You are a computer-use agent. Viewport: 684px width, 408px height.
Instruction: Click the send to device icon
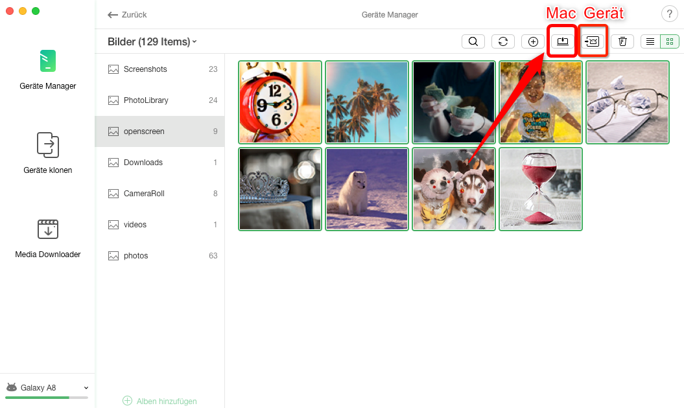(593, 41)
